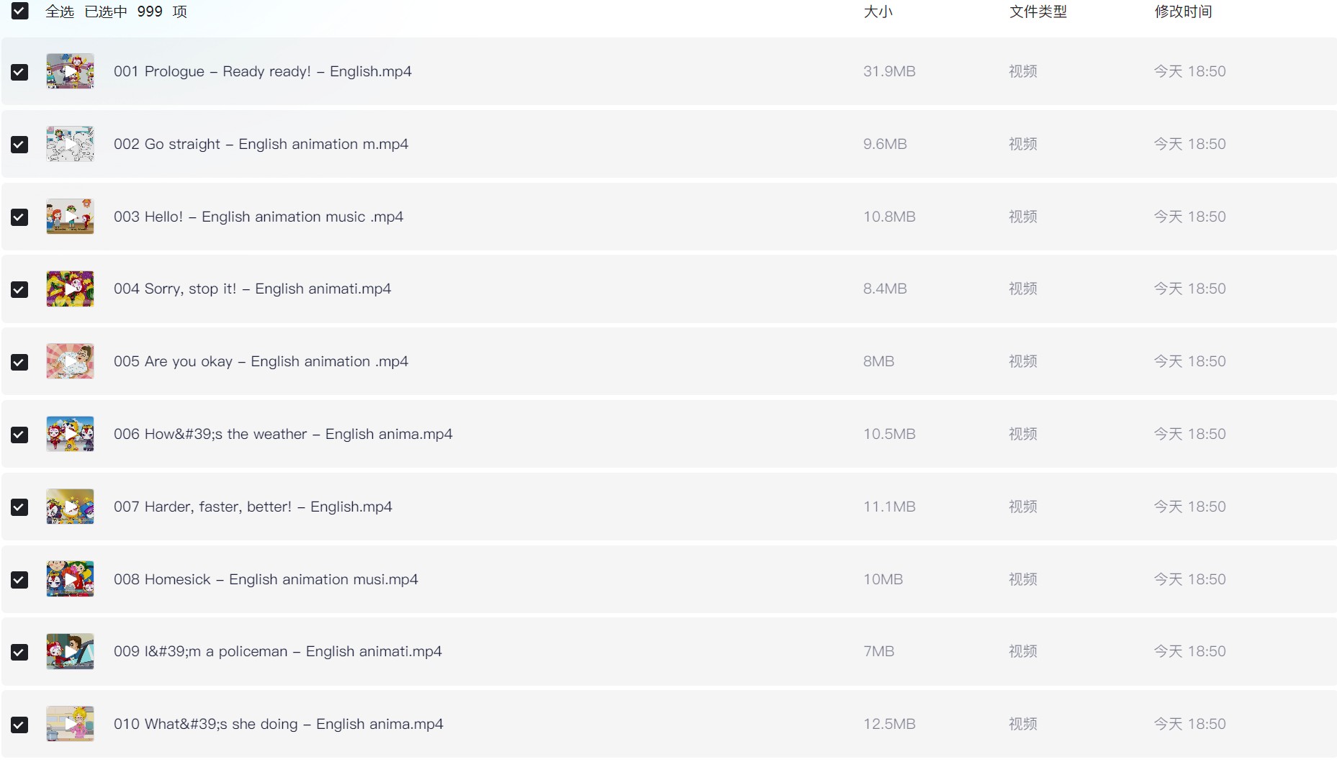
Task: Toggle checkbox for 003 Hello! video
Action: tap(19, 217)
